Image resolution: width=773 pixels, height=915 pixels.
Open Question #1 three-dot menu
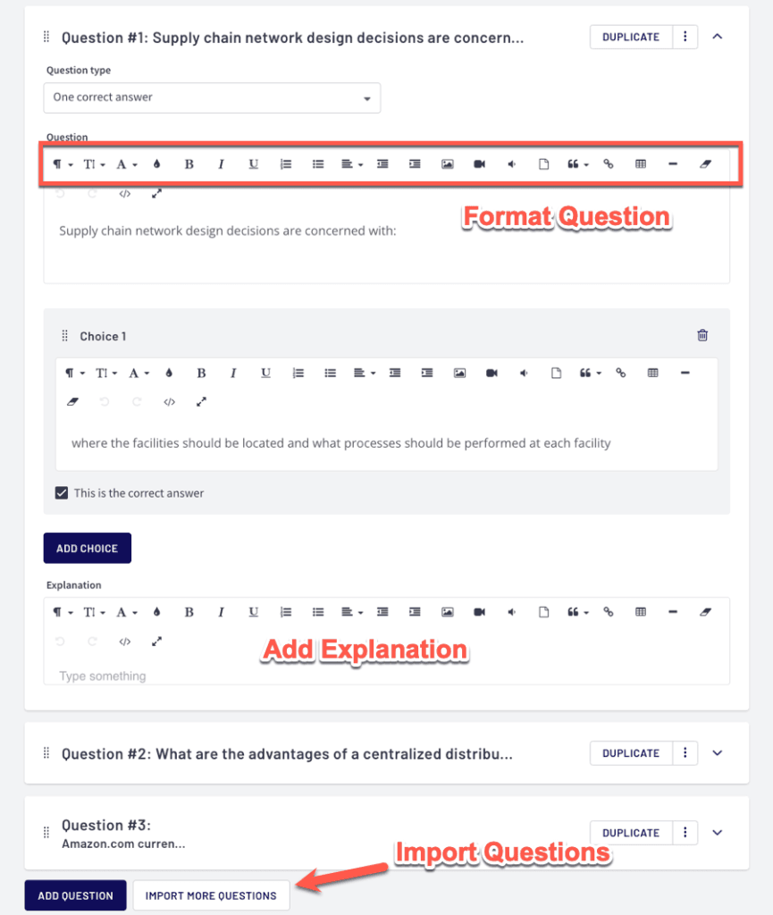pos(685,37)
